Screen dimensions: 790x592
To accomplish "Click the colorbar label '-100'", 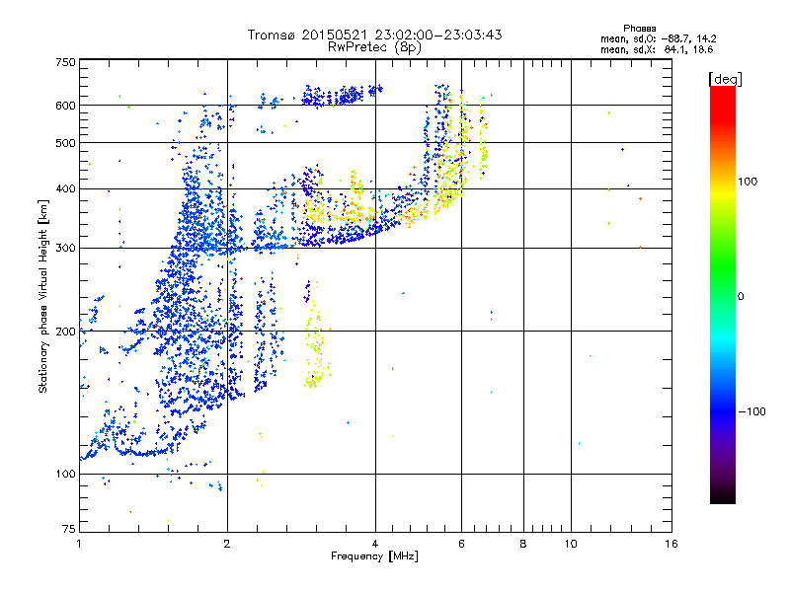I will click(x=751, y=411).
